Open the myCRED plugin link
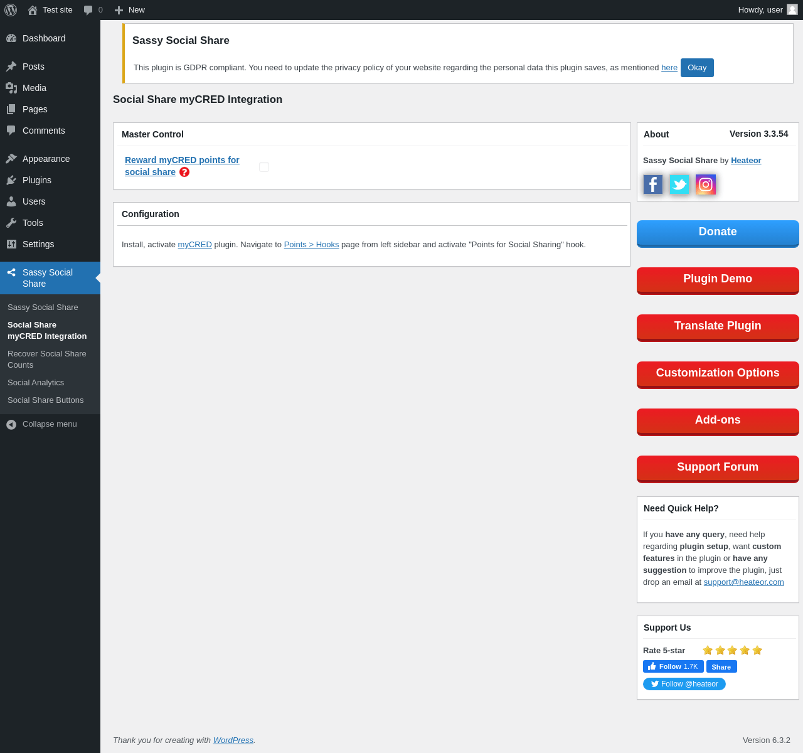 [194, 245]
